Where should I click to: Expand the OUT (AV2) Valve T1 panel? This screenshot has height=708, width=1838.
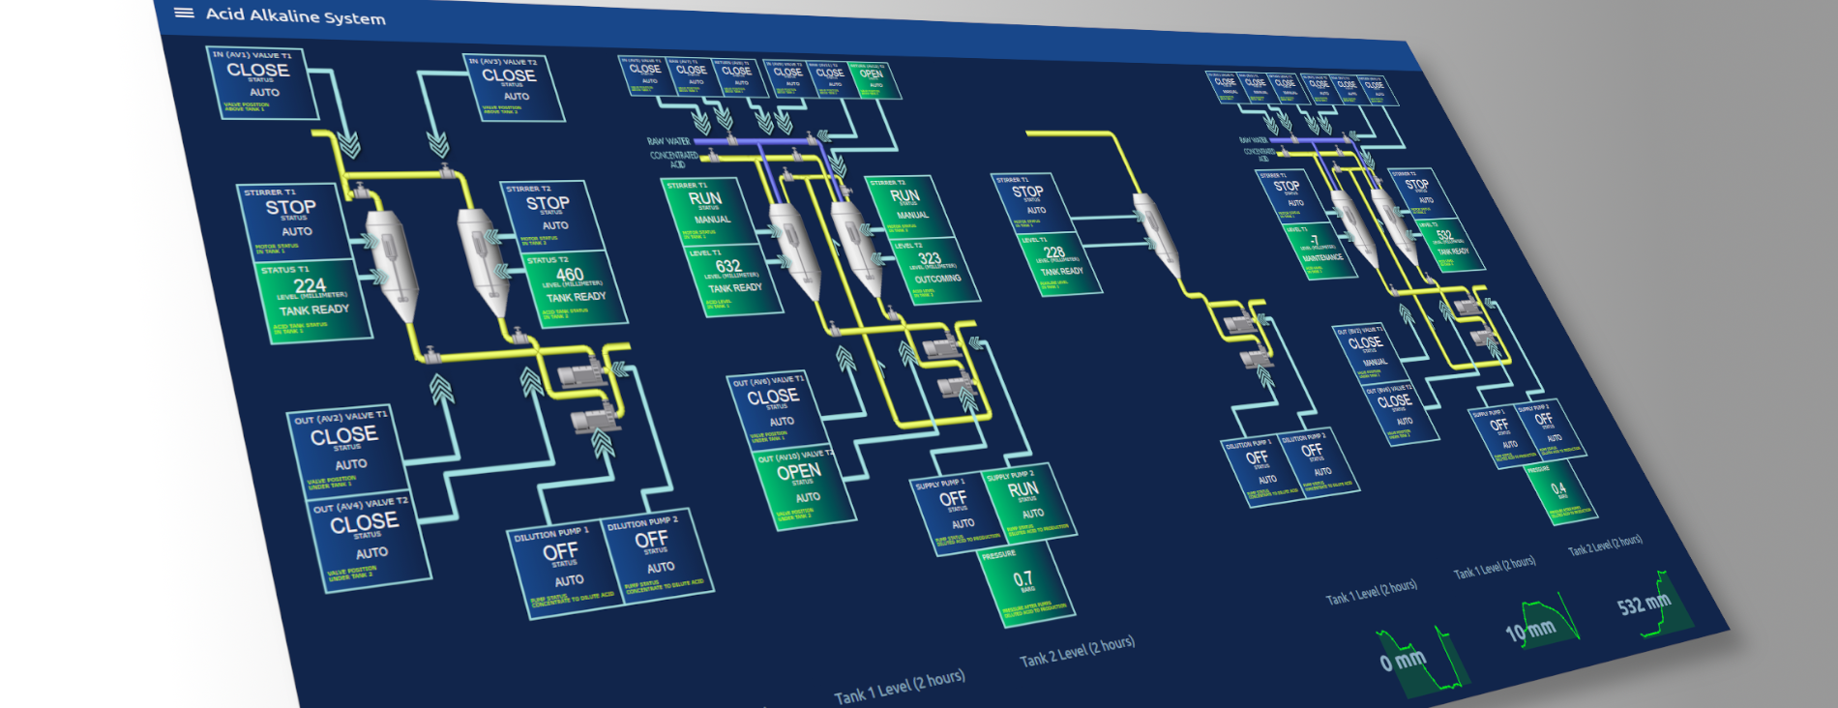[344, 451]
